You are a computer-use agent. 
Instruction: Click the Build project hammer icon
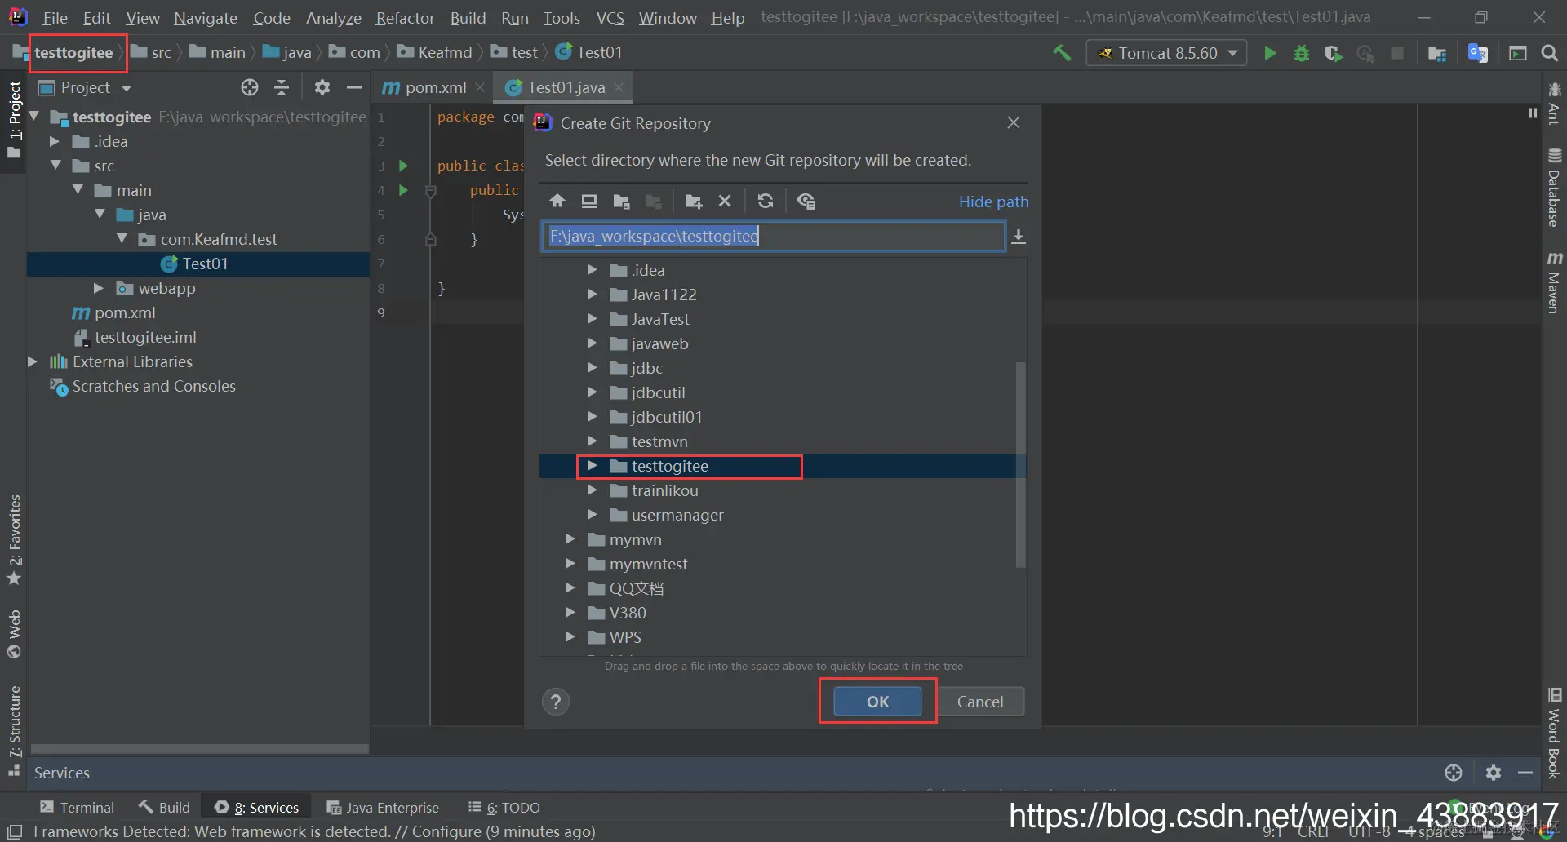pos(1062,53)
